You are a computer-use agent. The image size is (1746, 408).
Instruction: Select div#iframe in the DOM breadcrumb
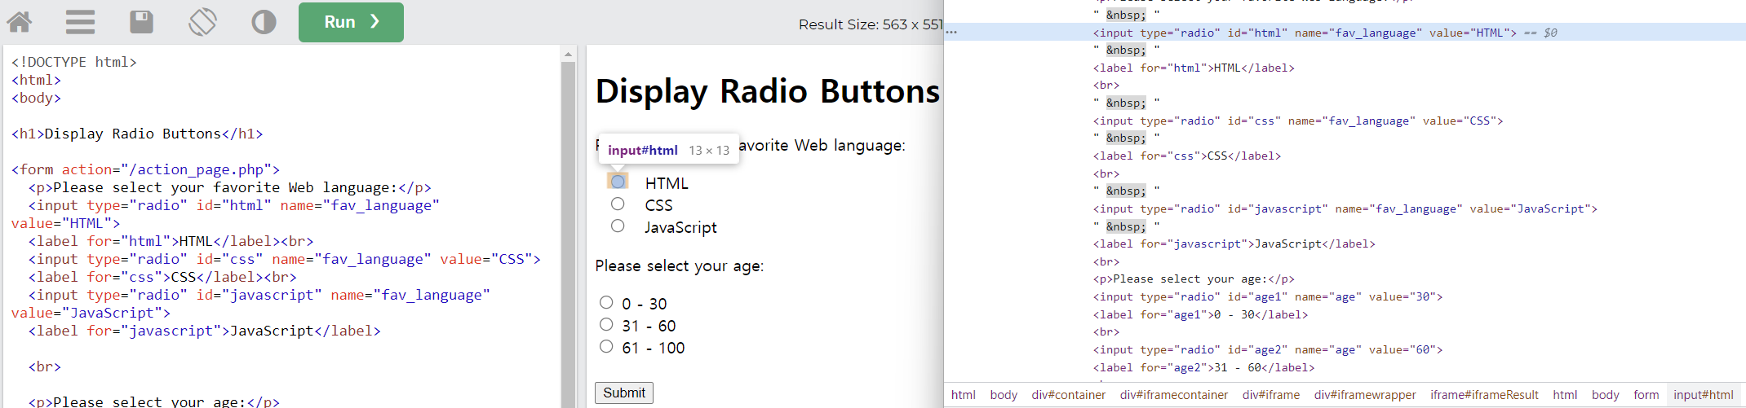1271,395
